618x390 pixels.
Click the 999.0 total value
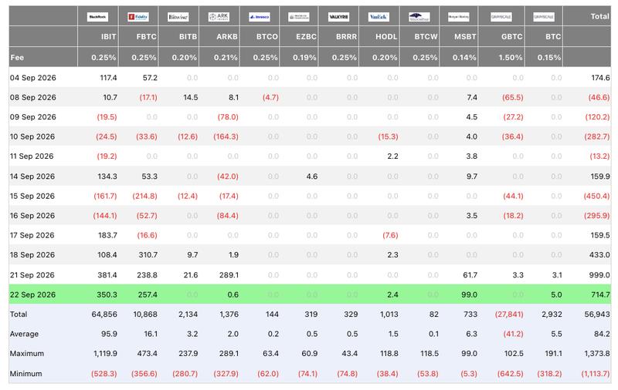[x=599, y=275]
